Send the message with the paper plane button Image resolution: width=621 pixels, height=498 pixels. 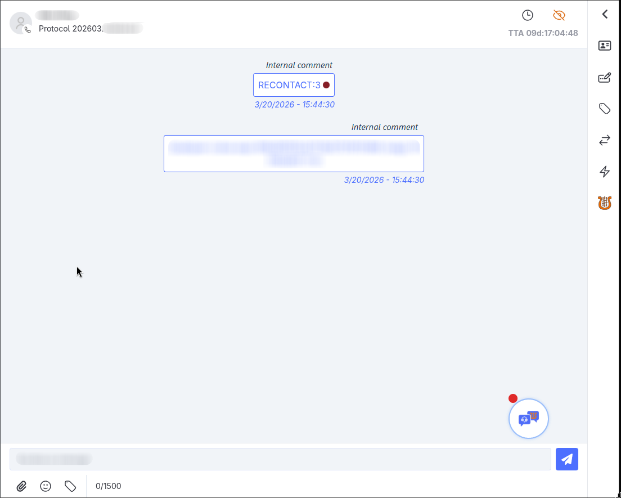tap(567, 459)
